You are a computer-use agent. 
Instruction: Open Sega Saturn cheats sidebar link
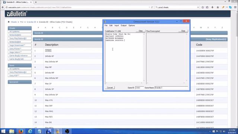(20, 52)
